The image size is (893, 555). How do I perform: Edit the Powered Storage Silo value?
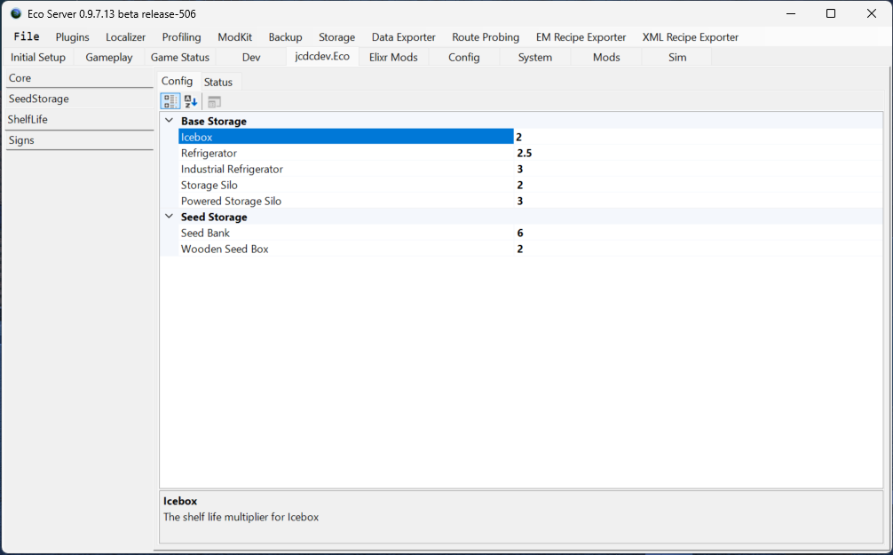(699, 201)
